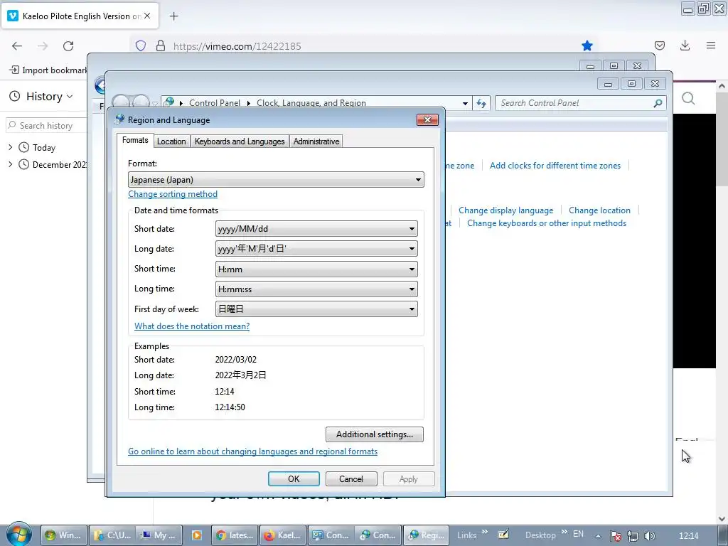Expand the Today history group
Viewport: 728px width, 546px height.
(x=11, y=147)
